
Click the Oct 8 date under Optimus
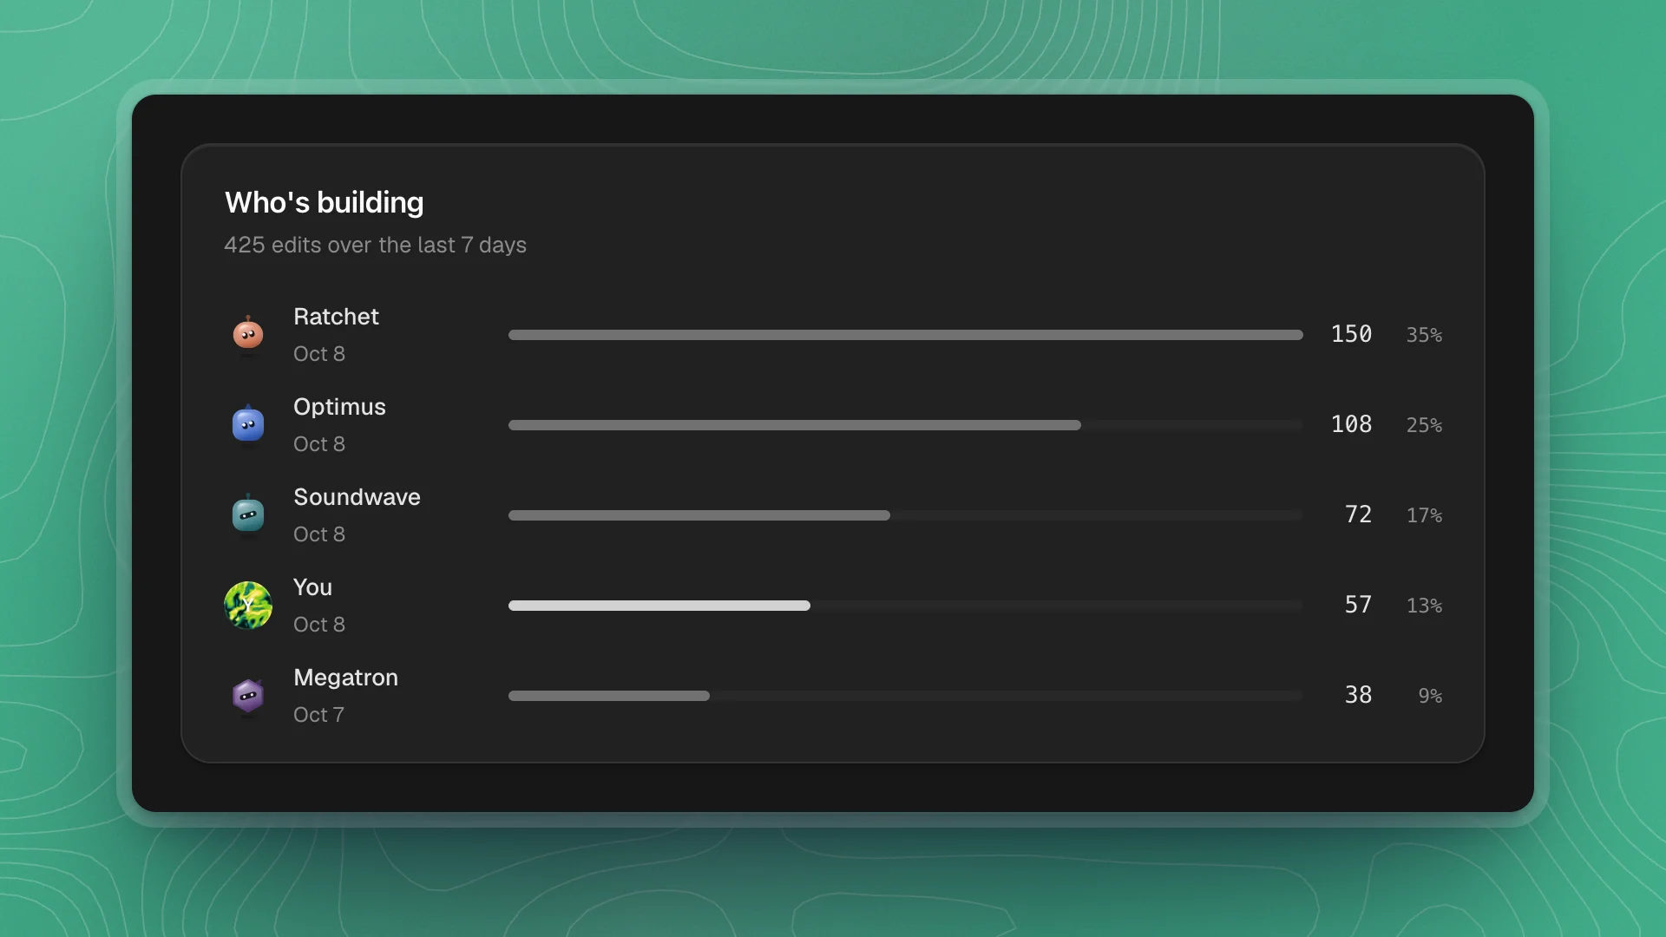tap(319, 444)
